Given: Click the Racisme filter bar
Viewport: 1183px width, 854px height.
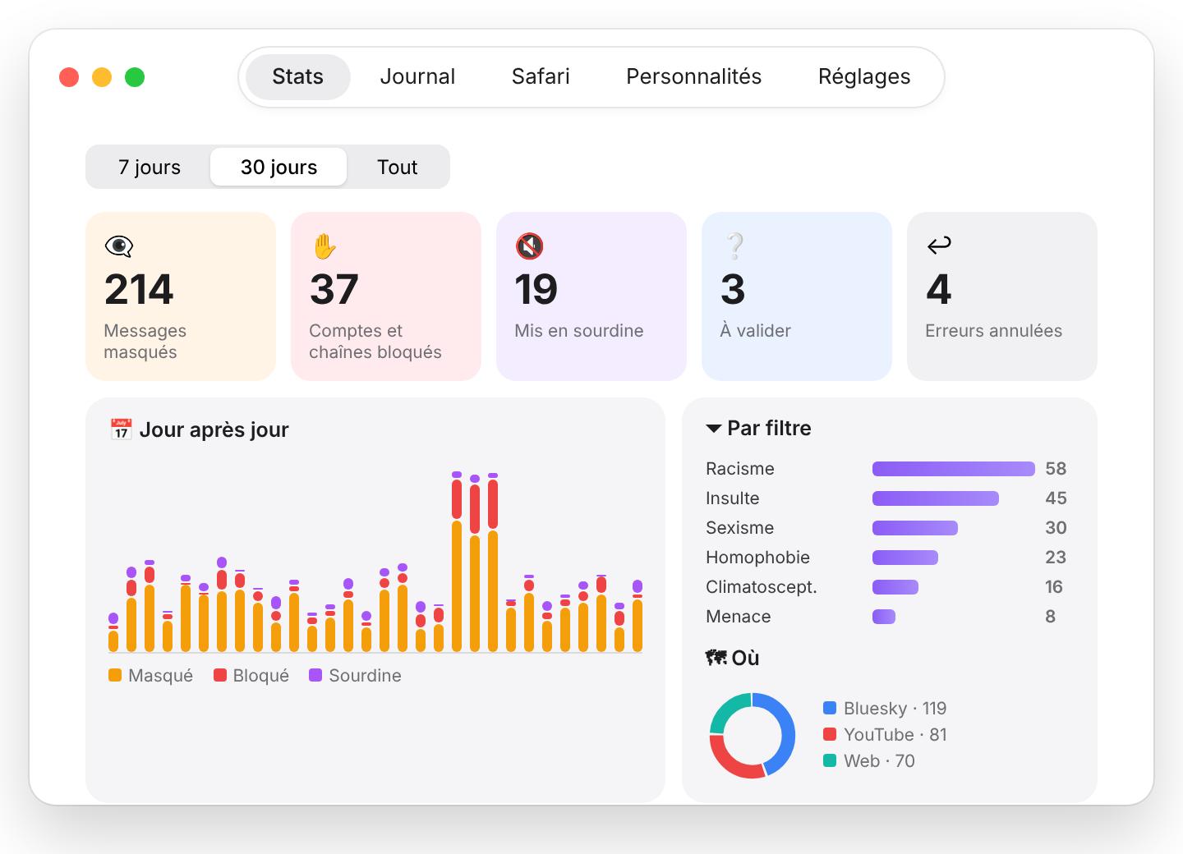Looking at the screenshot, I should pyautogui.click(x=954, y=469).
